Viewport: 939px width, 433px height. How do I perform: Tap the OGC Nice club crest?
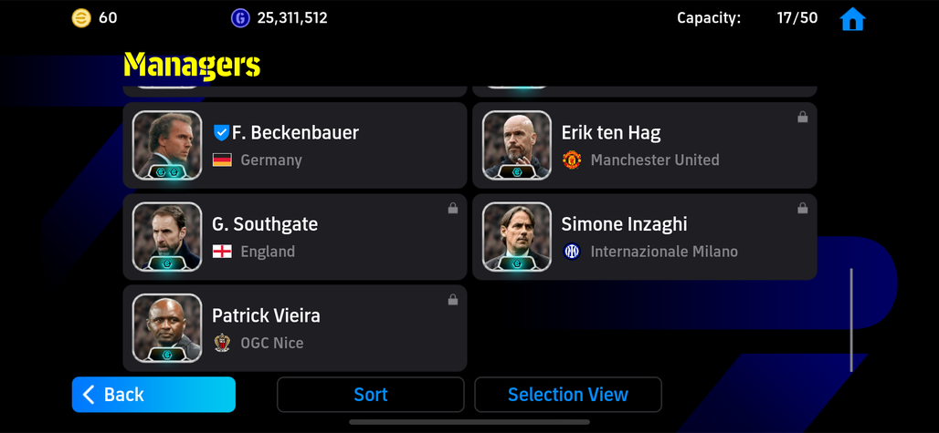(222, 342)
